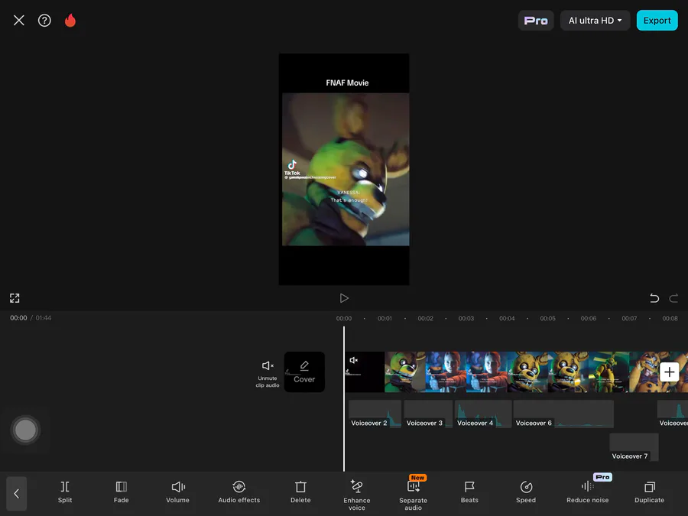
Task: Apply Reduce noise
Action: [x=588, y=492]
